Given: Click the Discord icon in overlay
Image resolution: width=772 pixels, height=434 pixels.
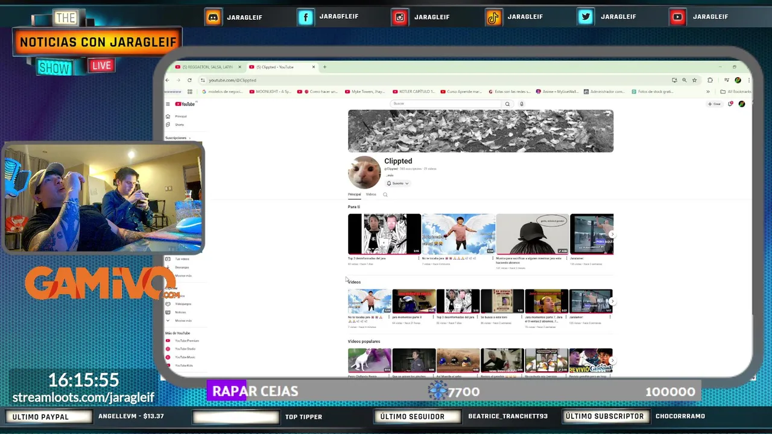Looking at the screenshot, I should pos(213,17).
